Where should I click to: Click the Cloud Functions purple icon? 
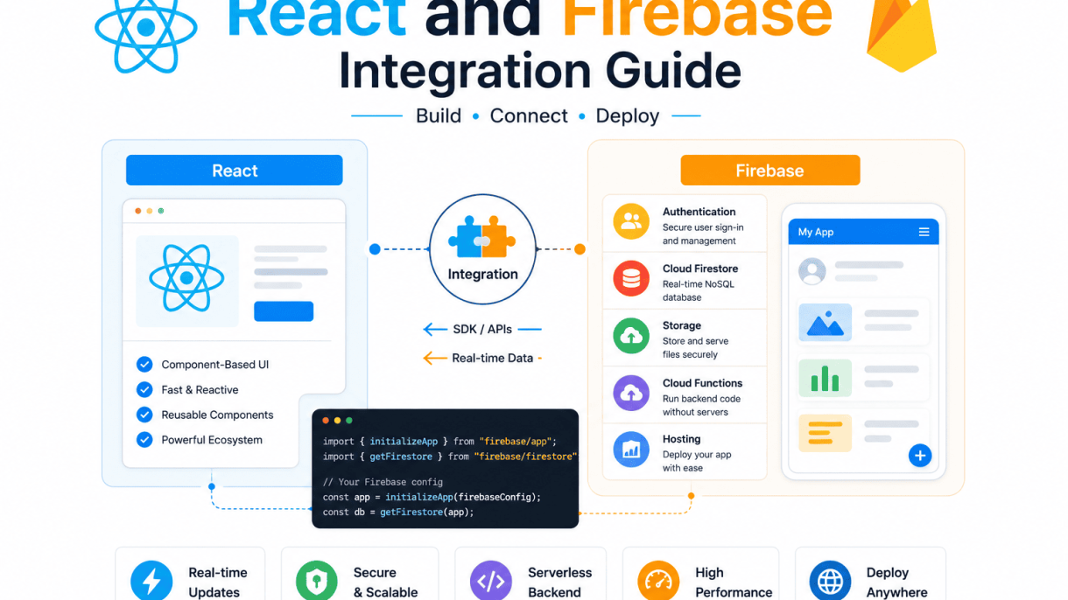tap(631, 394)
